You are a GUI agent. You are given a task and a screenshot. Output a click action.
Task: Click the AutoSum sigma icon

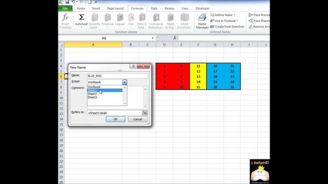tap(81, 17)
